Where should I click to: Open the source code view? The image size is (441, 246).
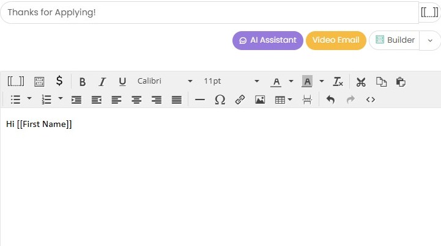(x=370, y=99)
